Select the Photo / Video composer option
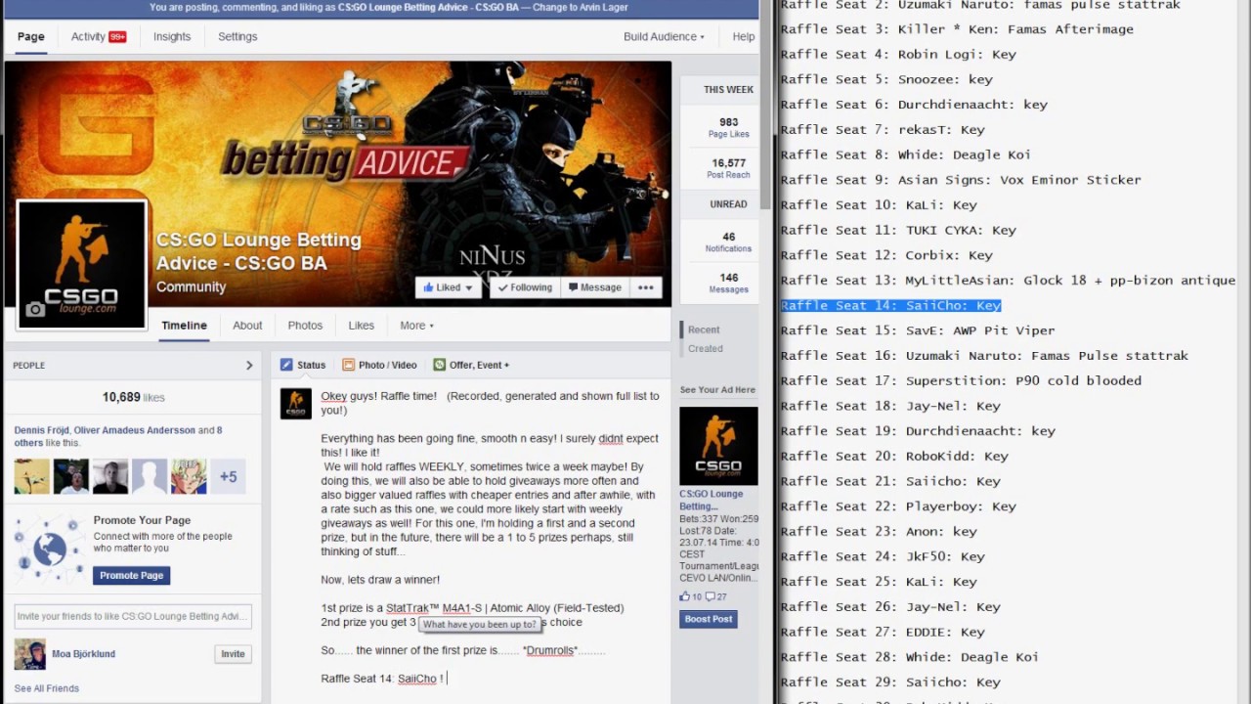Screen dimensions: 1251x704 click(x=379, y=365)
